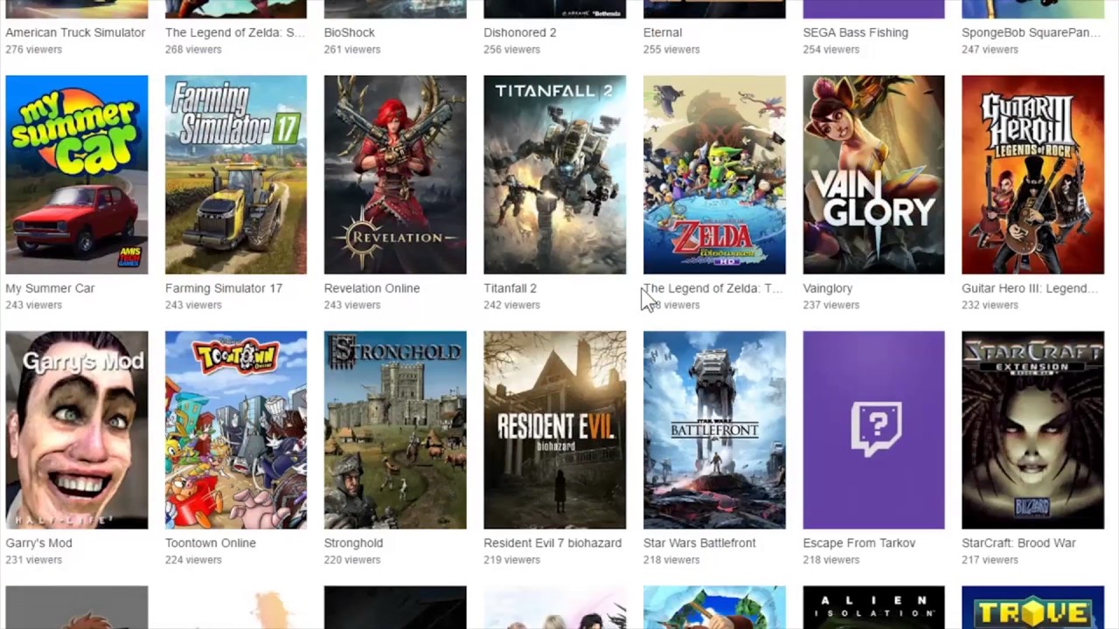Click the 220 viewers text under Stronghold
The width and height of the screenshot is (1119, 629).
point(352,560)
